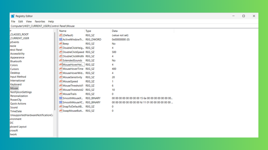Click the binary icon beside SmoothMouseYC...
Viewport: 268px width, 150px height.
coord(60,102)
